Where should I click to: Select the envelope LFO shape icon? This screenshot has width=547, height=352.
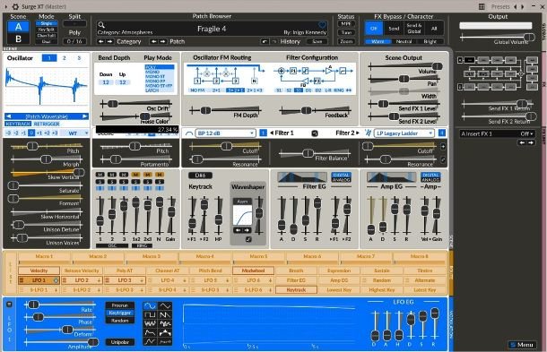(x=150, y=333)
